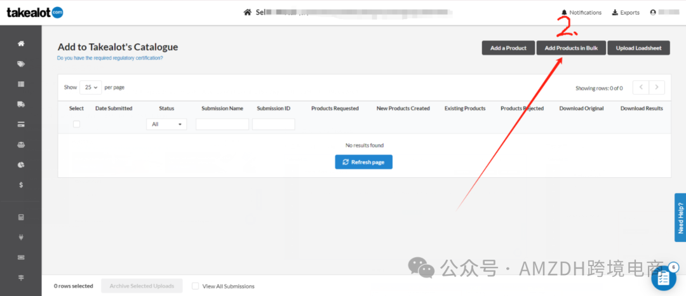This screenshot has height=296, width=686.
Task: Open Exports downloads
Action: click(626, 13)
